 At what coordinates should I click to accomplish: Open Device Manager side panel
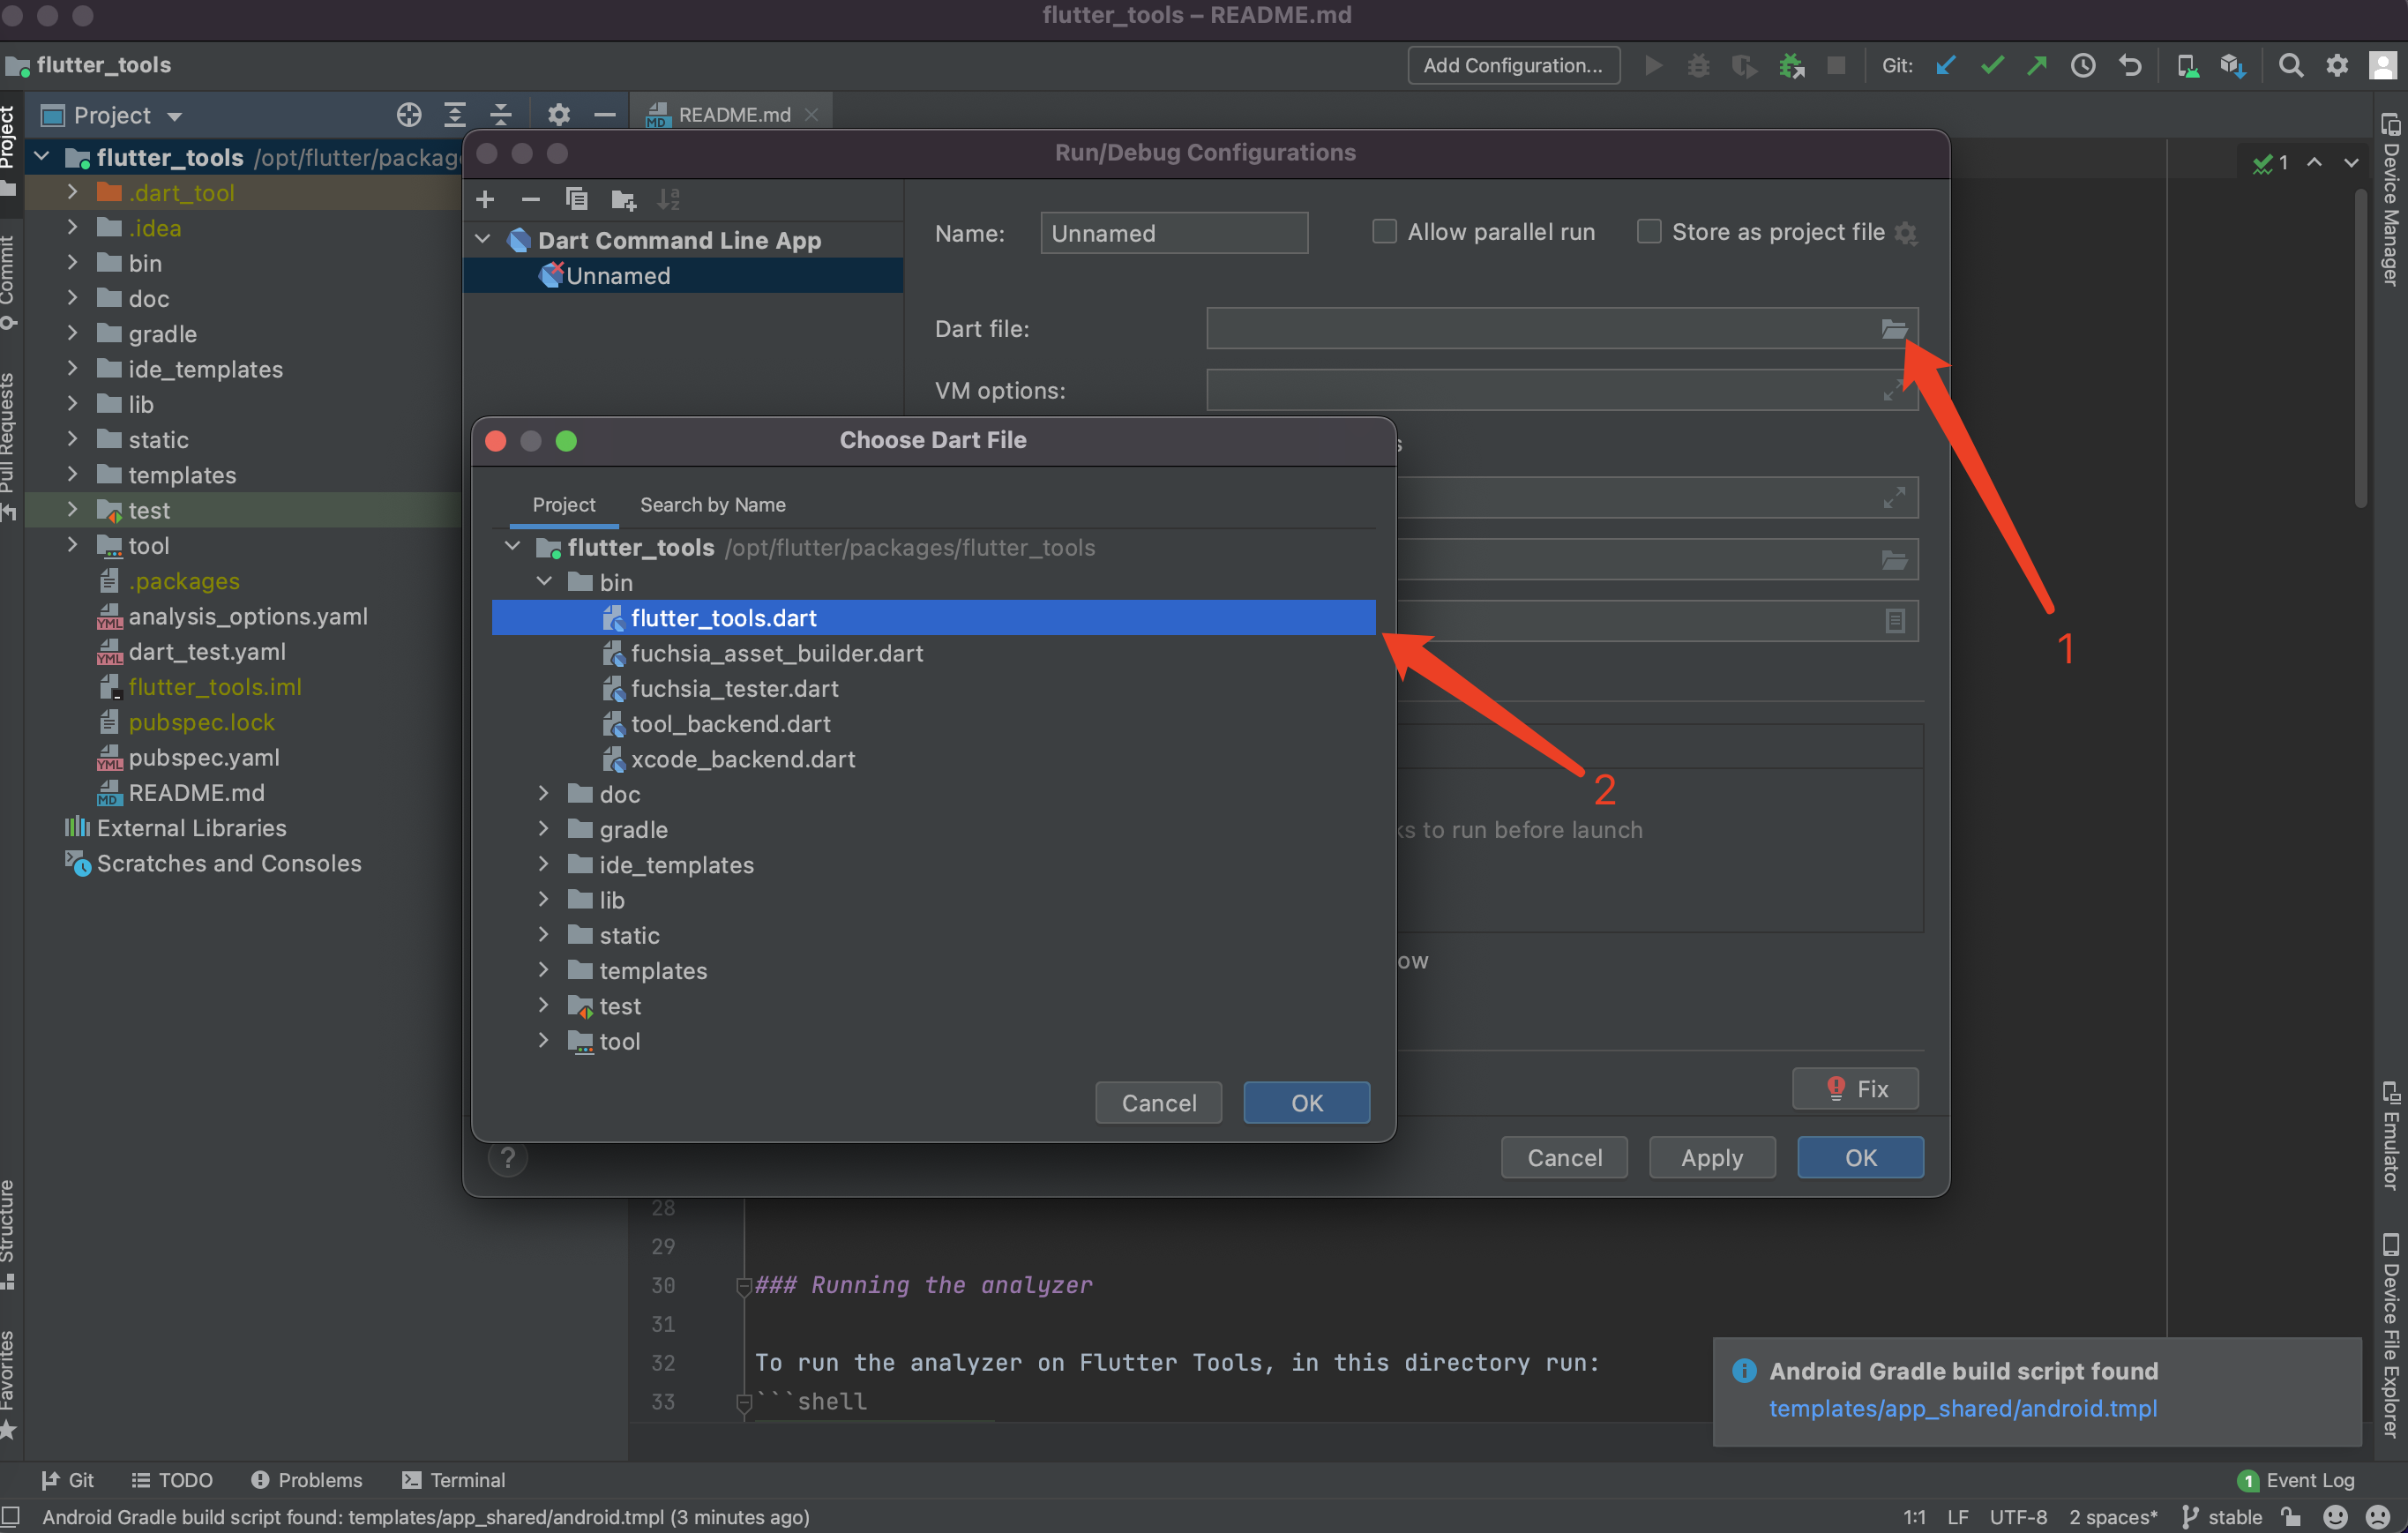(2391, 200)
